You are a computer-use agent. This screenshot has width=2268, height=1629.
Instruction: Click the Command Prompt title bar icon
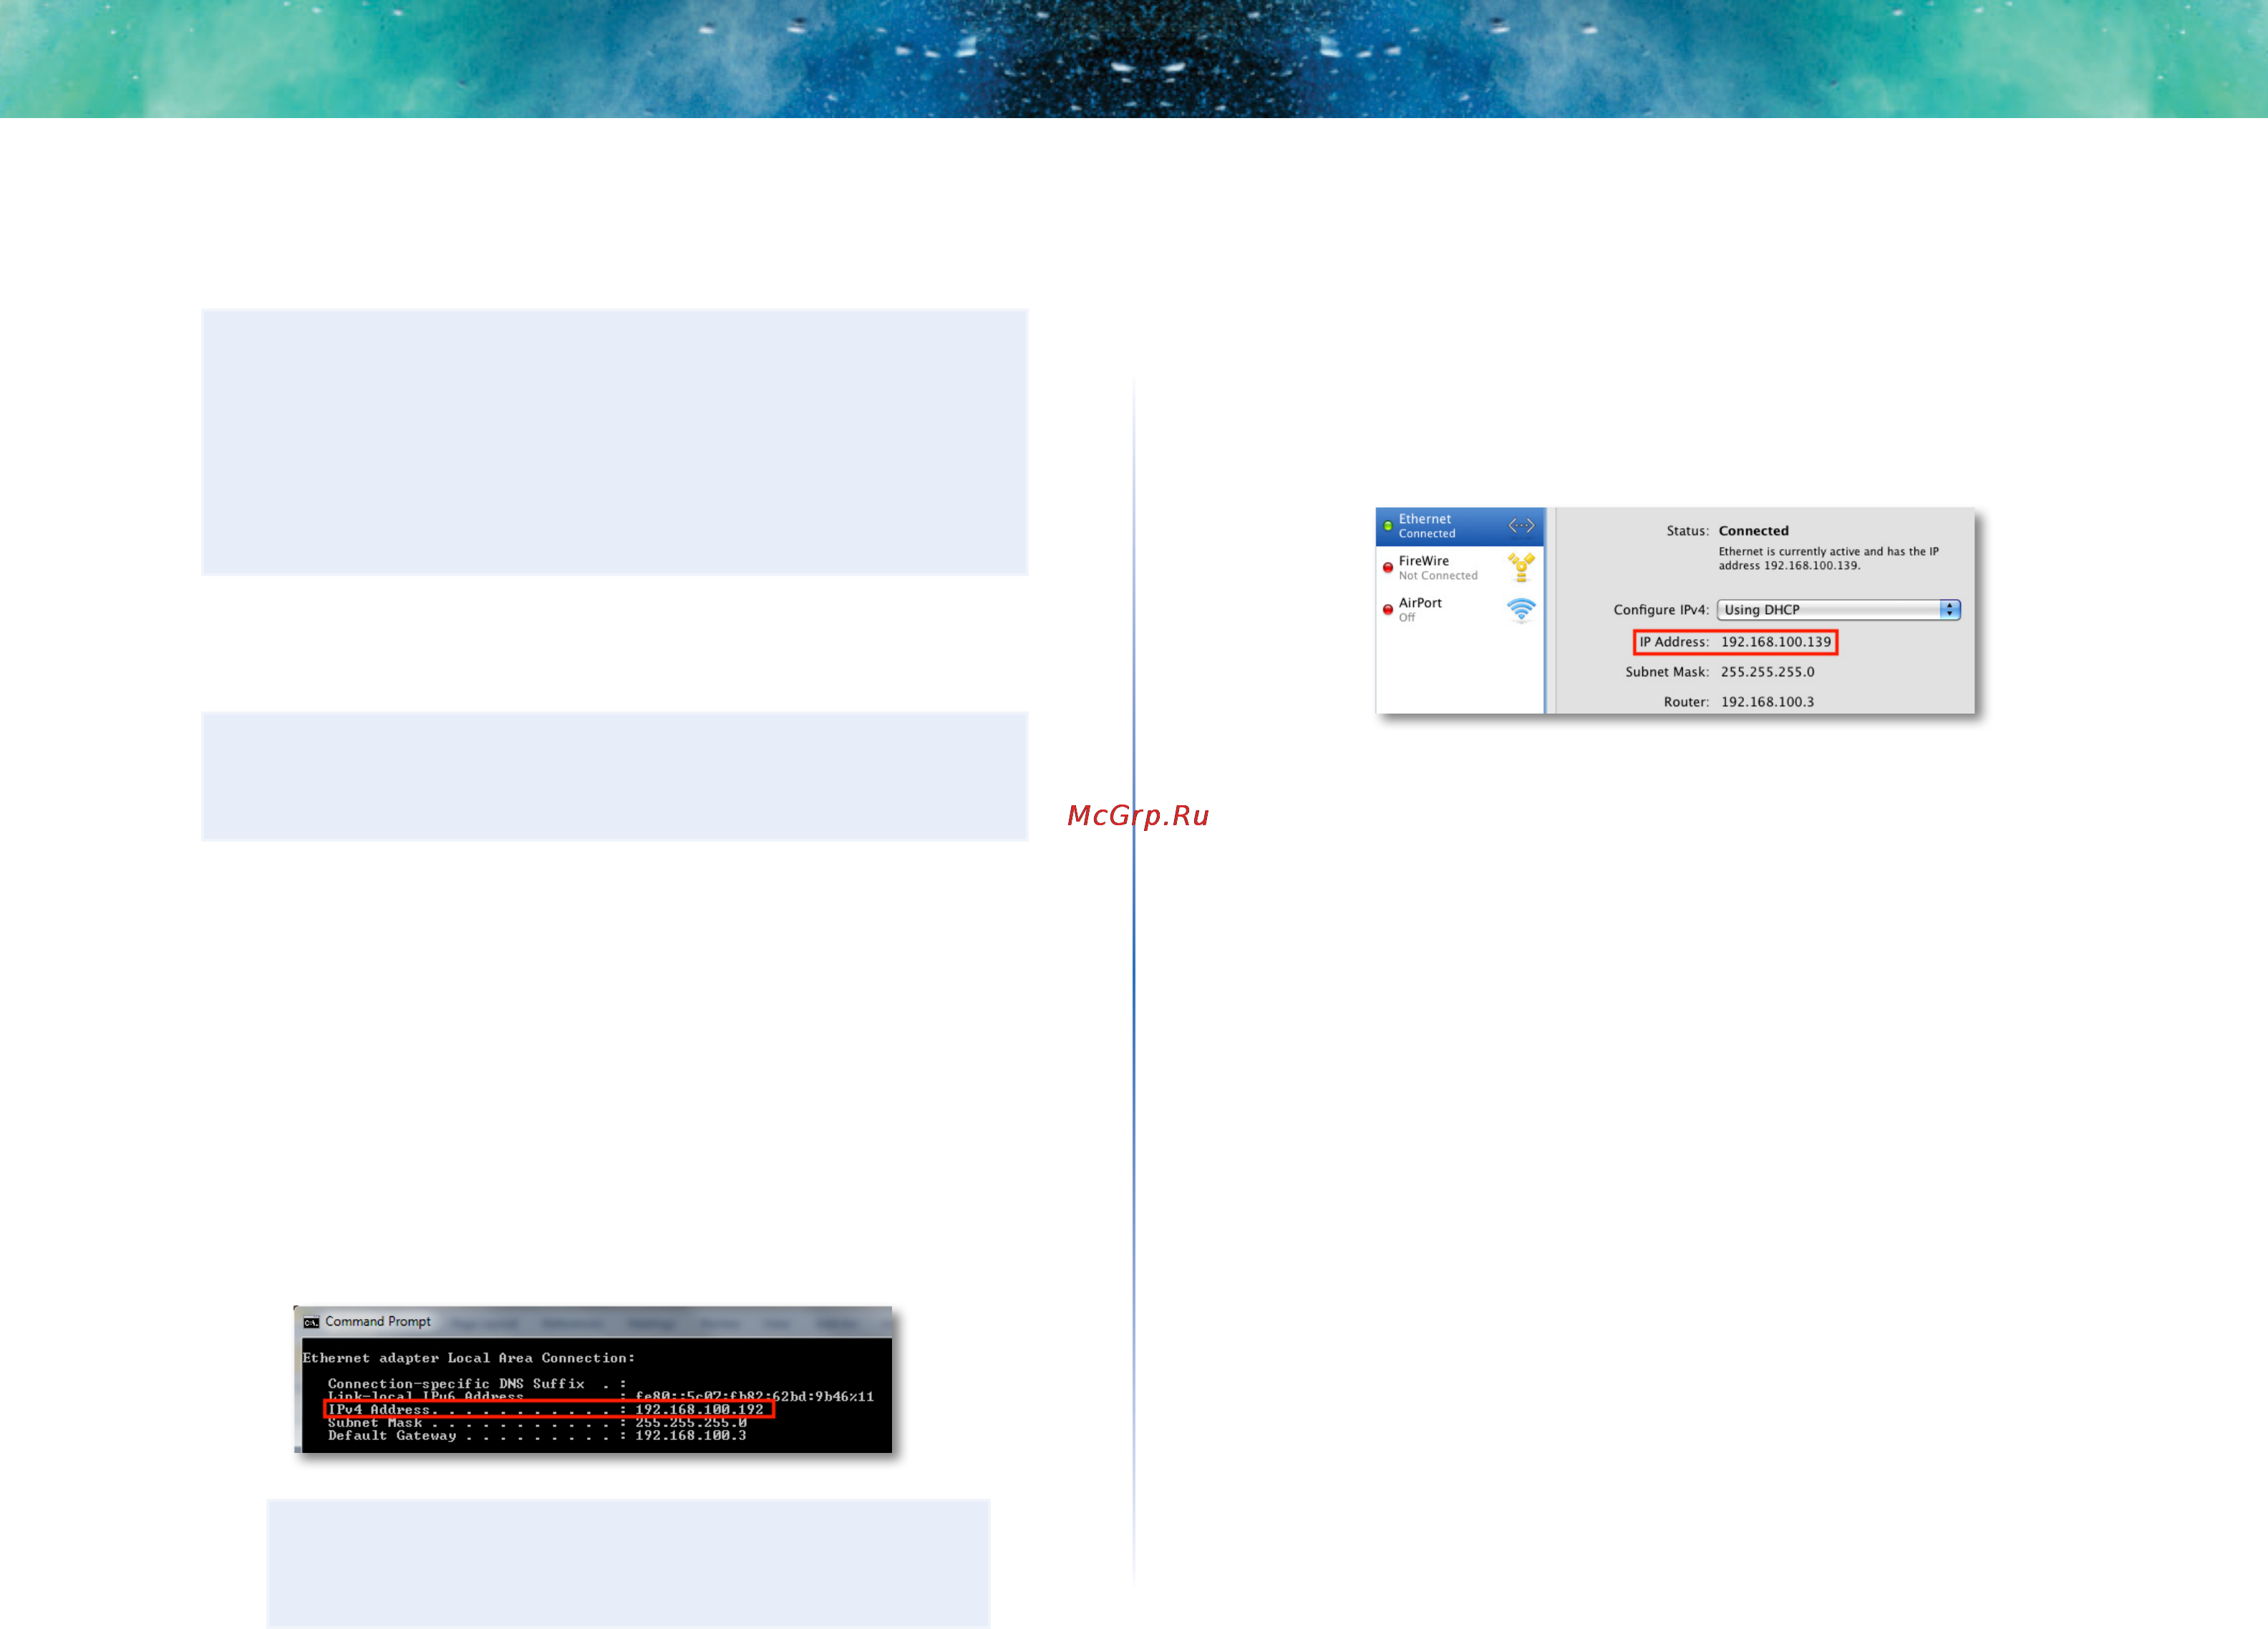click(311, 1322)
